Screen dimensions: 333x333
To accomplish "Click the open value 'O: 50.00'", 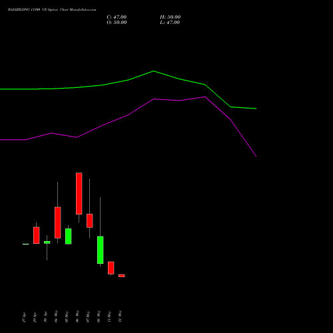I will (x=117, y=23).
